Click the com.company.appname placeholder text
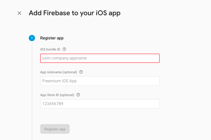The image size is (211, 140). click(64, 58)
